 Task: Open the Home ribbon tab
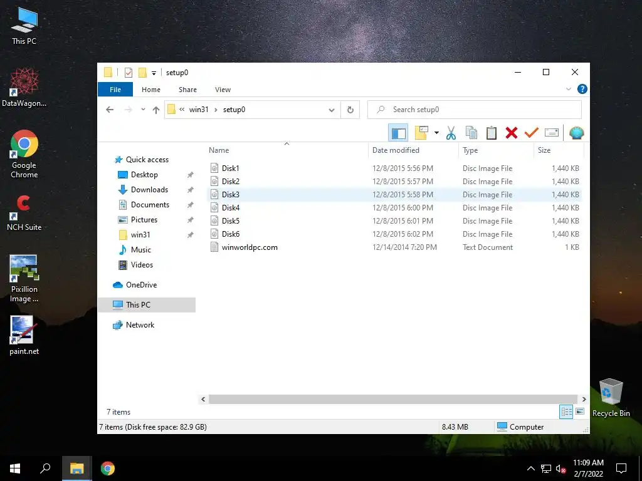tap(151, 90)
